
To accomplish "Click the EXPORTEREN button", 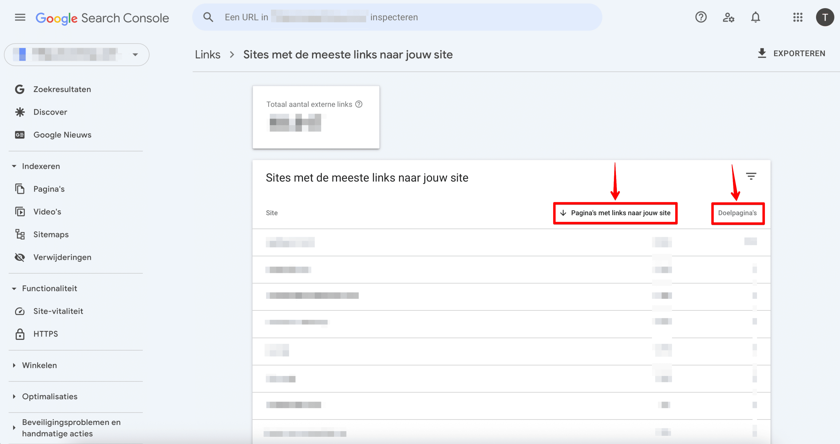I will pos(791,53).
